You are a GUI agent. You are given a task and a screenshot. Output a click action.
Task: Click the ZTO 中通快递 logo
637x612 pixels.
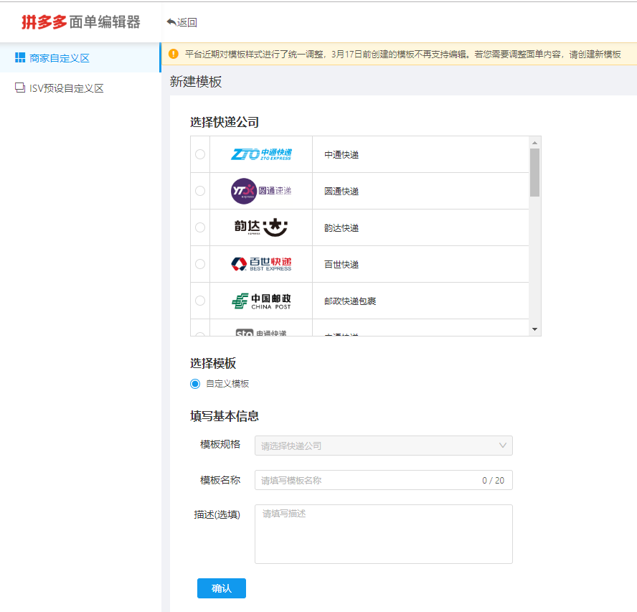pos(261,154)
